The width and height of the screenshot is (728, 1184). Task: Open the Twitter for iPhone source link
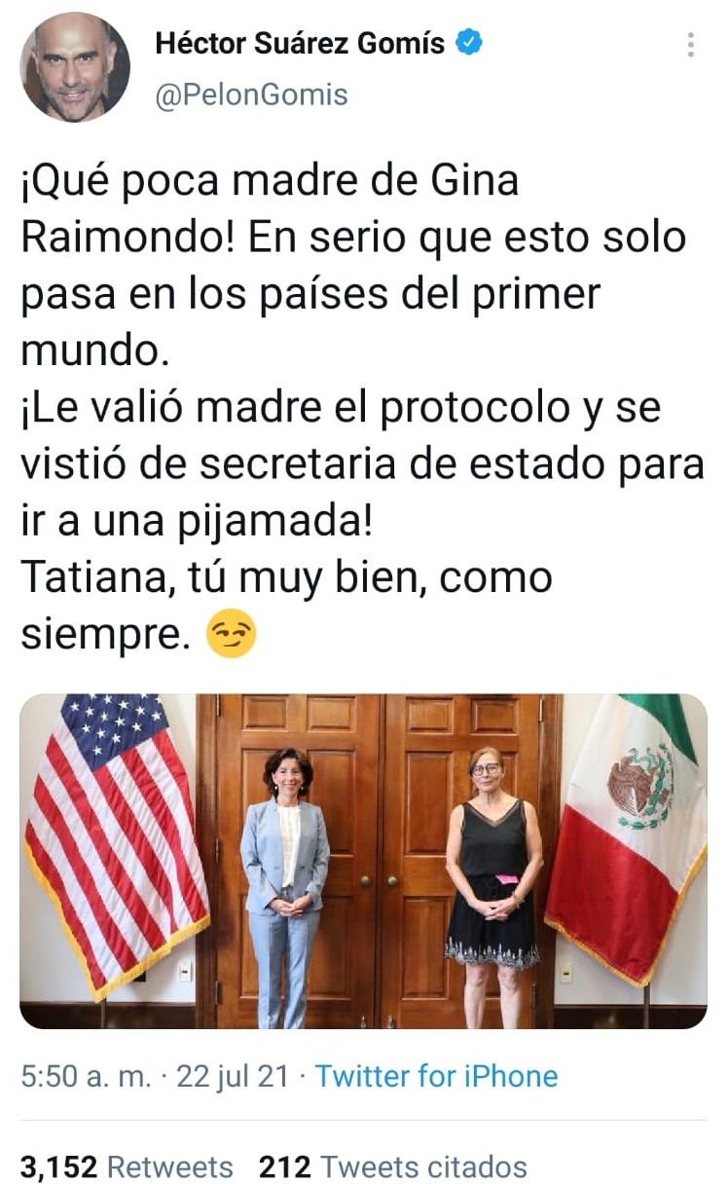pos(437,1076)
